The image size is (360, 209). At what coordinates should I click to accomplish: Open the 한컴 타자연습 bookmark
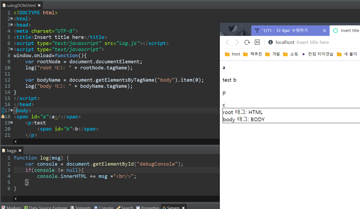318,54
